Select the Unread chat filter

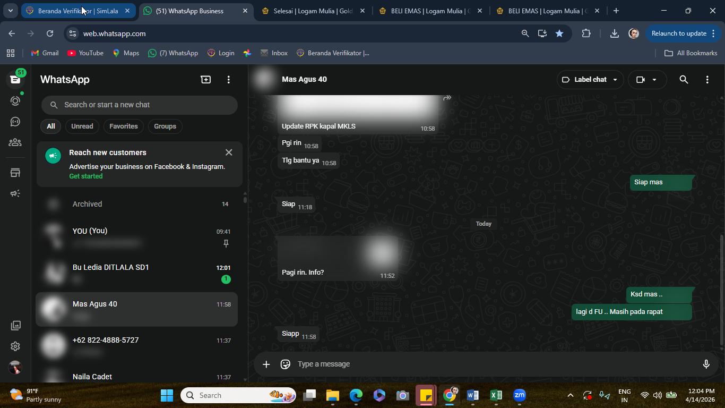82,126
